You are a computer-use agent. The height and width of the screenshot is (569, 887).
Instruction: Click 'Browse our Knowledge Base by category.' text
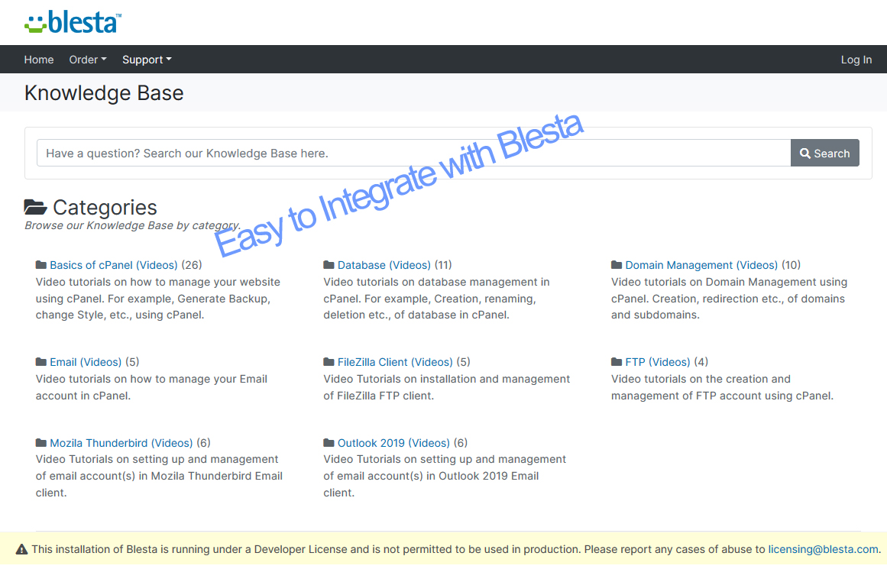click(133, 225)
